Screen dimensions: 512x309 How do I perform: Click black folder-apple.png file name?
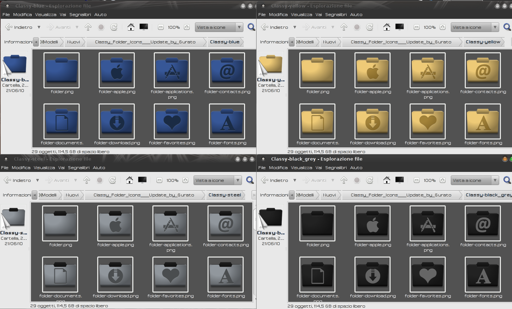click(373, 245)
